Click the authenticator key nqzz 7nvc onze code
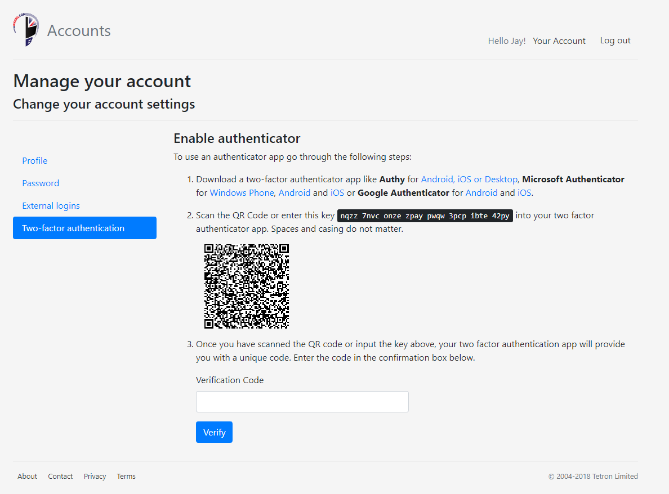The width and height of the screenshot is (669, 494). pos(425,215)
